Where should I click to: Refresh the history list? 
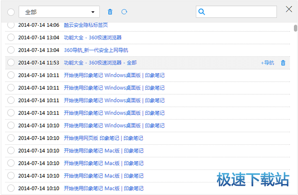coord(124,12)
